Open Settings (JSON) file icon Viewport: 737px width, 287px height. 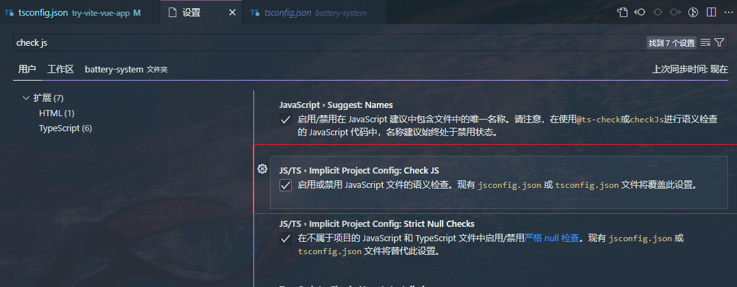click(623, 13)
